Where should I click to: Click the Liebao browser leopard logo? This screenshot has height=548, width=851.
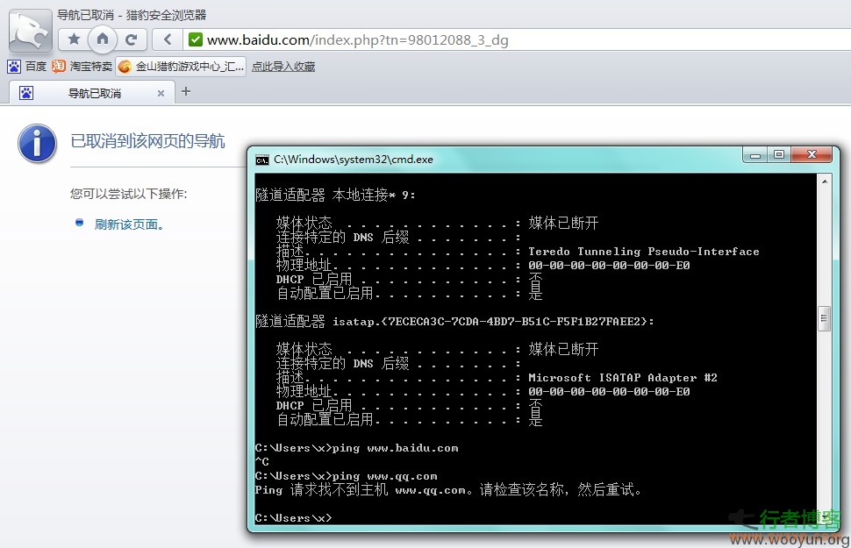[x=31, y=32]
